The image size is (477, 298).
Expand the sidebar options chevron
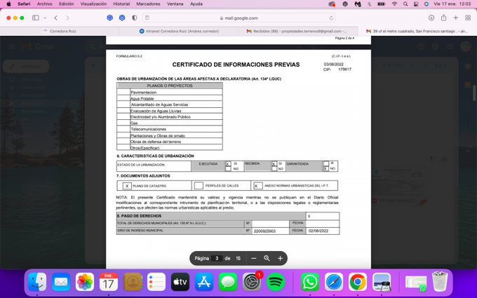tap(45, 18)
